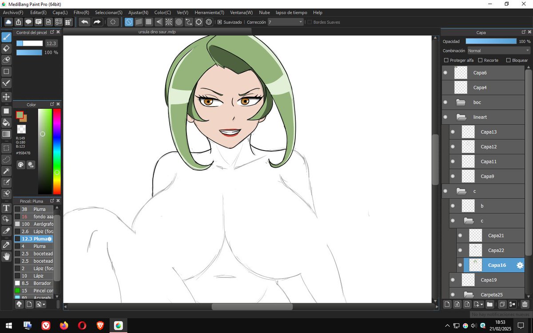Hide the Capa6 layer
The width and height of the screenshot is (533, 333).
pos(445,72)
